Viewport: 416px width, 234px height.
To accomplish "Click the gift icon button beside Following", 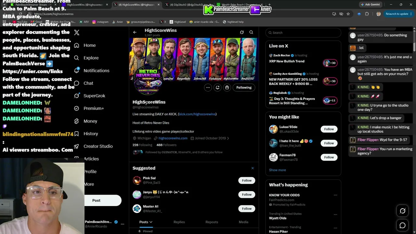I will point(227,87).
